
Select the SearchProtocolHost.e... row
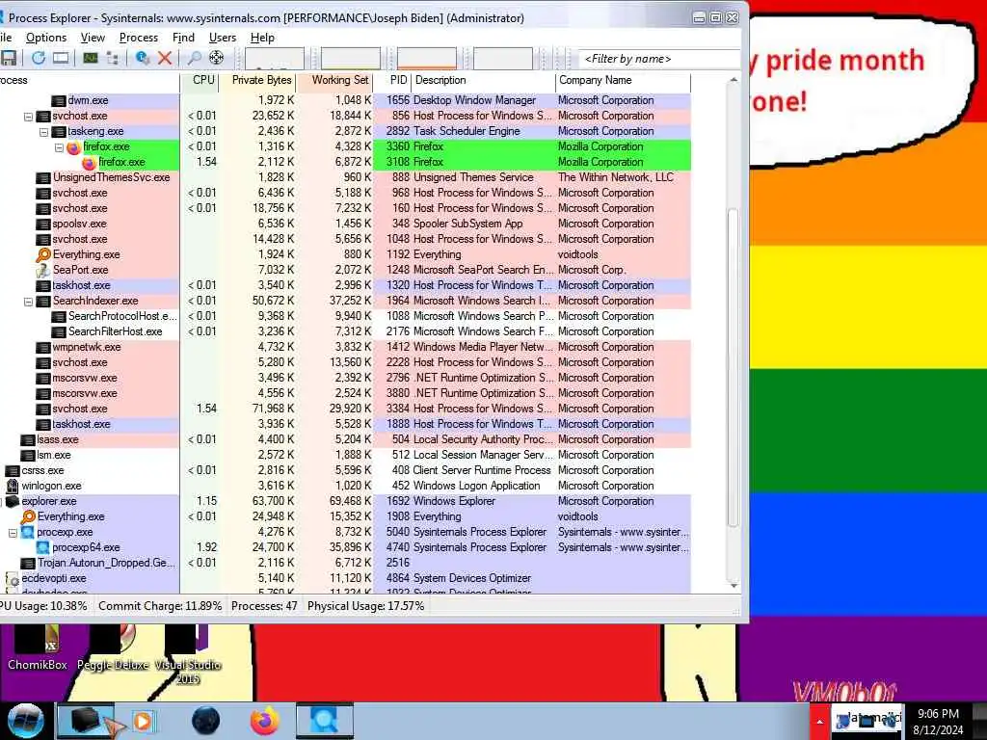(x=345, y=316)
